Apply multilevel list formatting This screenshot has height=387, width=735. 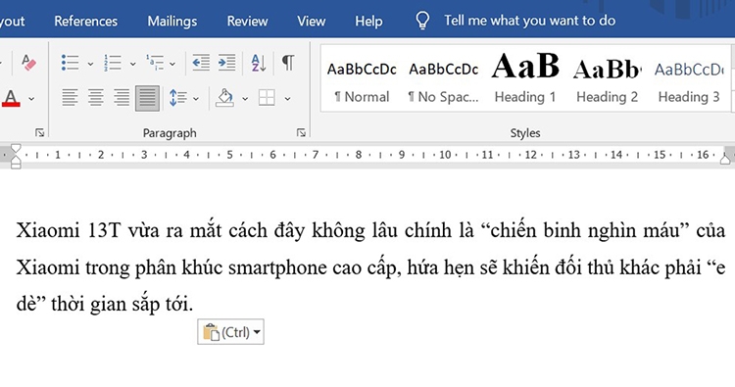(x=155, y=63)
